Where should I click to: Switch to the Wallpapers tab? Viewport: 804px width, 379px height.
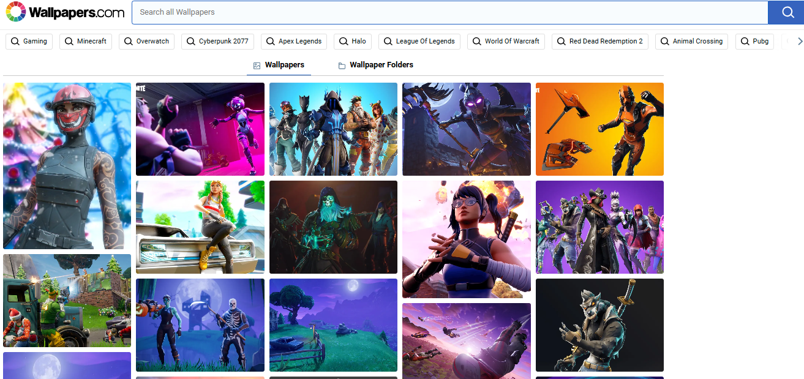279,65
